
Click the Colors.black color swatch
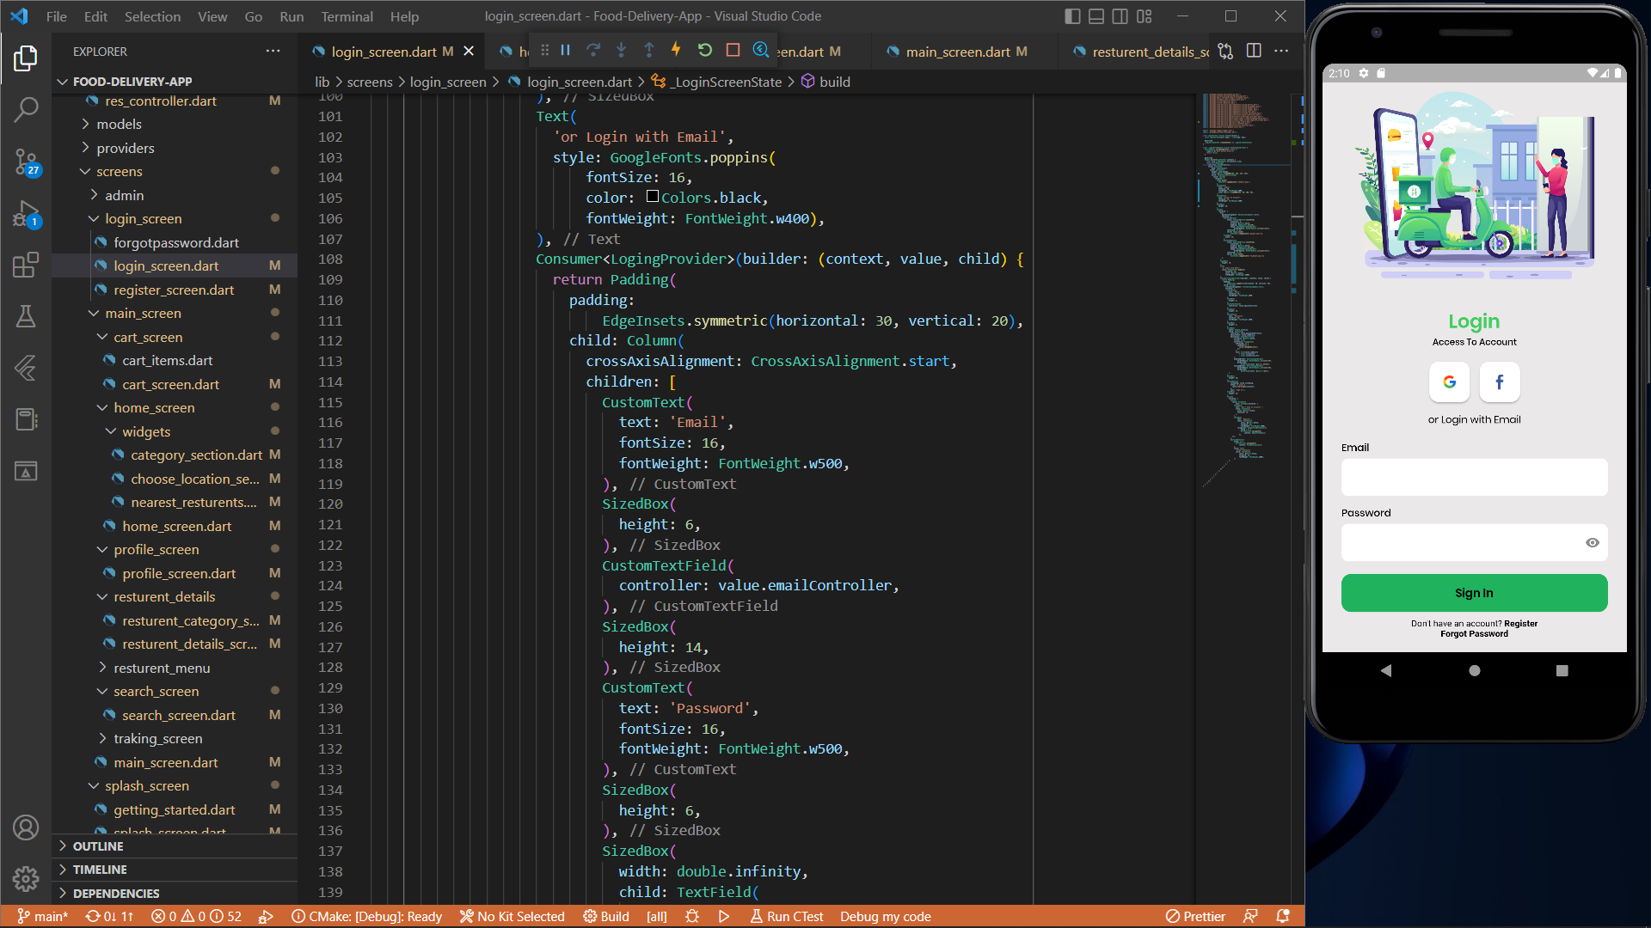(x=653, y=197)
